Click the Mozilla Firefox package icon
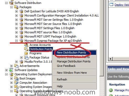The height and width of the screenshot is (96, 129). pos(21,62)
